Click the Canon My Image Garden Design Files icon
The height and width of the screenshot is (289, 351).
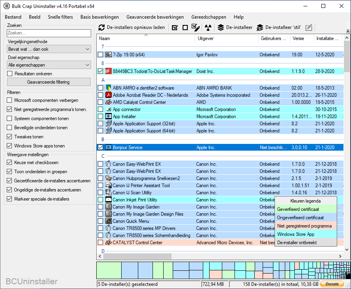point(108,214)
